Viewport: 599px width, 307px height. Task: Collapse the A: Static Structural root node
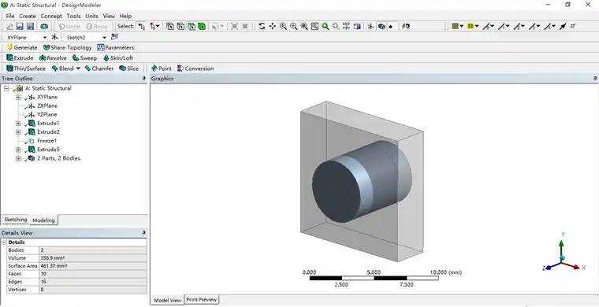coord(6,88)
